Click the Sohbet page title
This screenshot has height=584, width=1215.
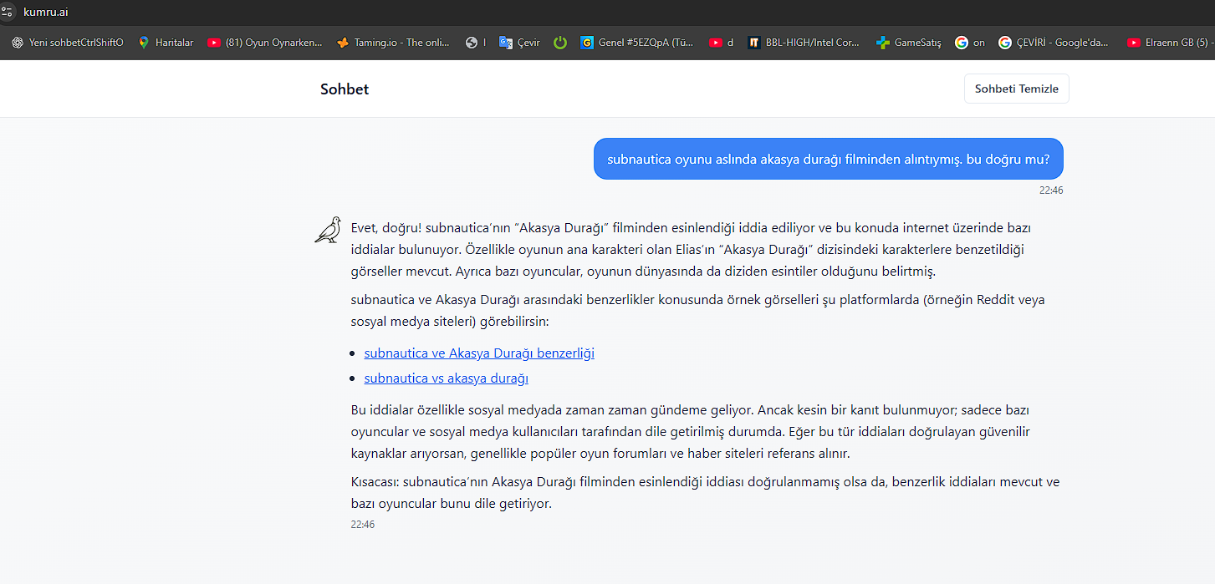pos(345,89)
